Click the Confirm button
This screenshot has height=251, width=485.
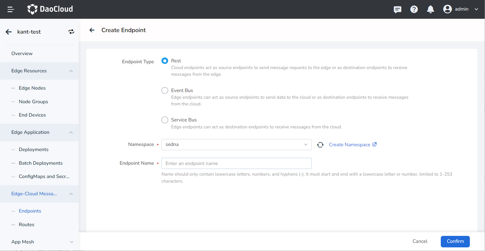point(455,241)
